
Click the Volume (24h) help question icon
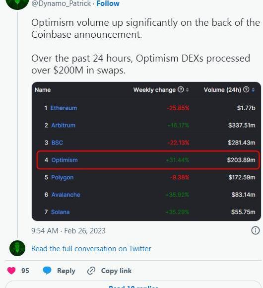(x=246, y=90)
